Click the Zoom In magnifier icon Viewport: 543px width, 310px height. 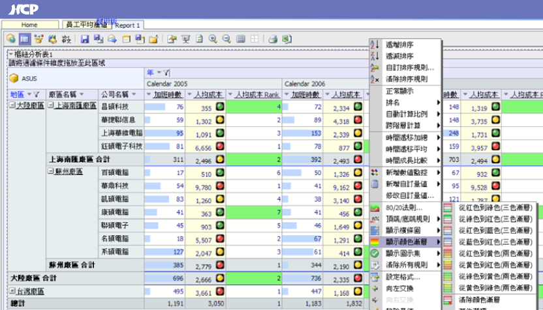tap(213, 38)
